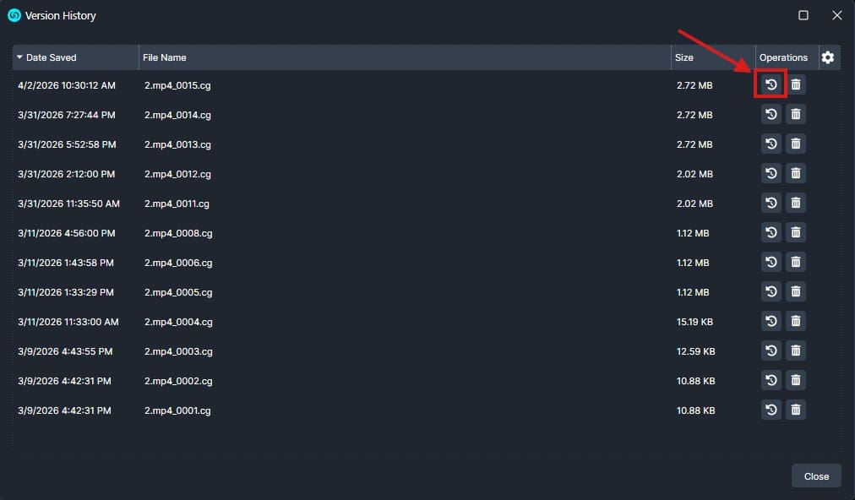Viewport: 855px width, 500px height.
Task: Toggle sort order on Date Saved column
Action: (74, 57)
